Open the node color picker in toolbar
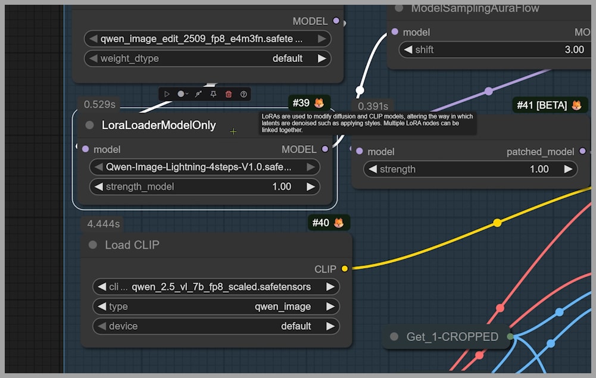Image resolution: width=596 pixels, height=378 pixels. (182, 94)
